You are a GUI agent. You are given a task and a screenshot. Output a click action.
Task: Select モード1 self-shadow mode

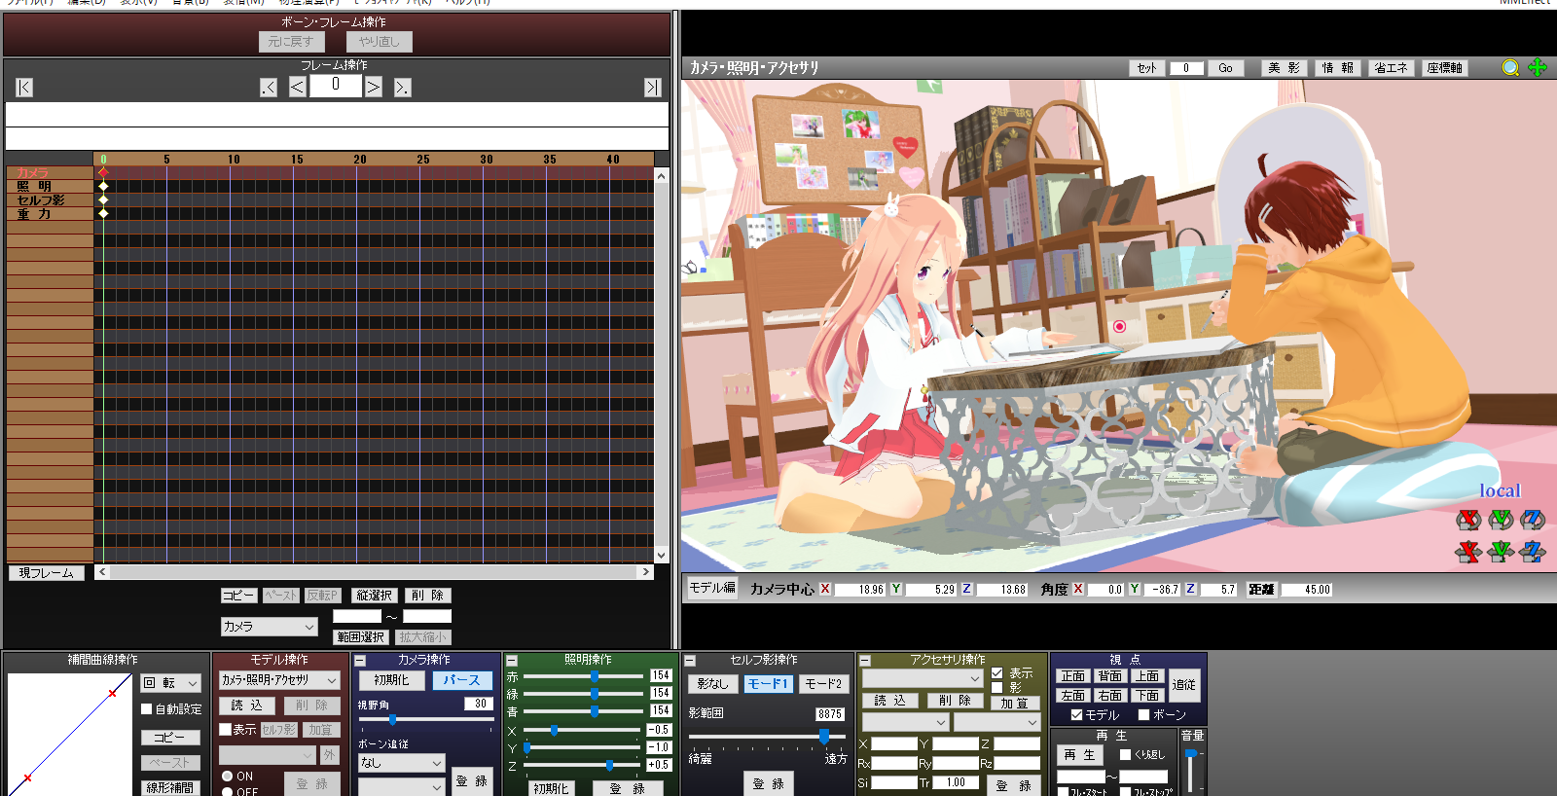coord(768,684)
